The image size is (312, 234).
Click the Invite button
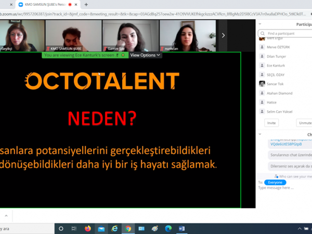coord(271,123)
